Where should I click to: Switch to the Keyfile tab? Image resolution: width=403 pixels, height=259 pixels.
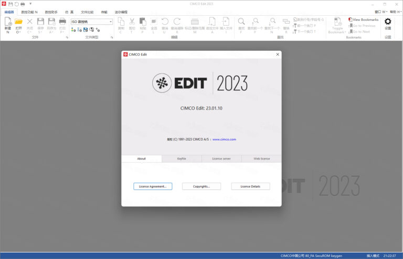[182, 159]
